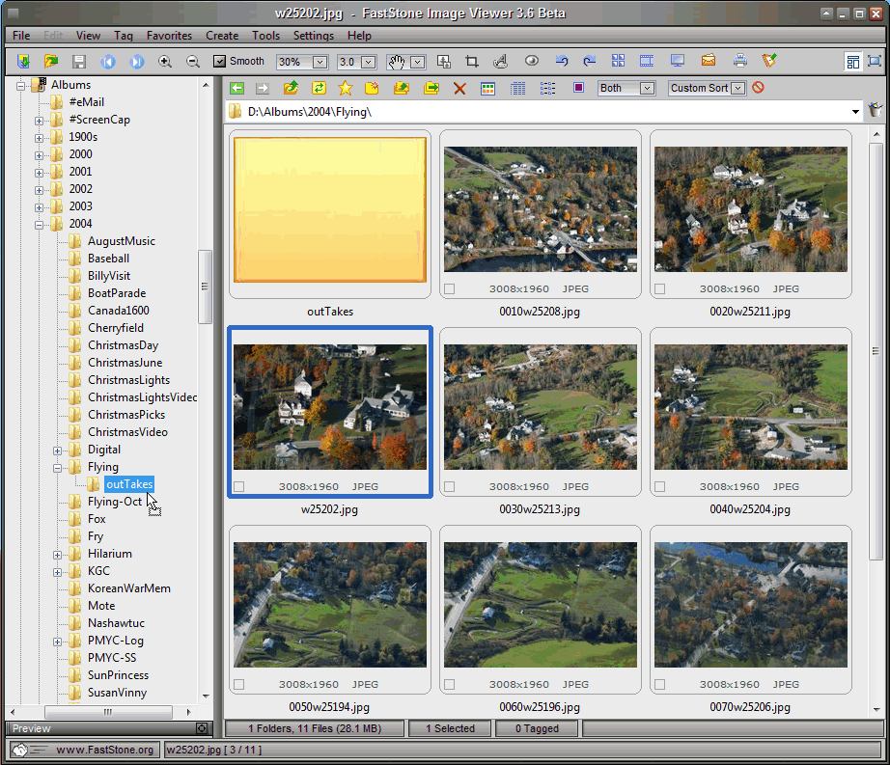Open the Custom Sort dropdown
The image size is (890, 765).
pyautogui.click(x=737, y=88)
